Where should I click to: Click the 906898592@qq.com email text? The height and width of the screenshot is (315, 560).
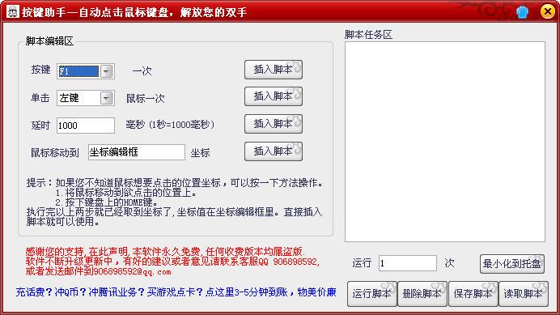point(132,271)
